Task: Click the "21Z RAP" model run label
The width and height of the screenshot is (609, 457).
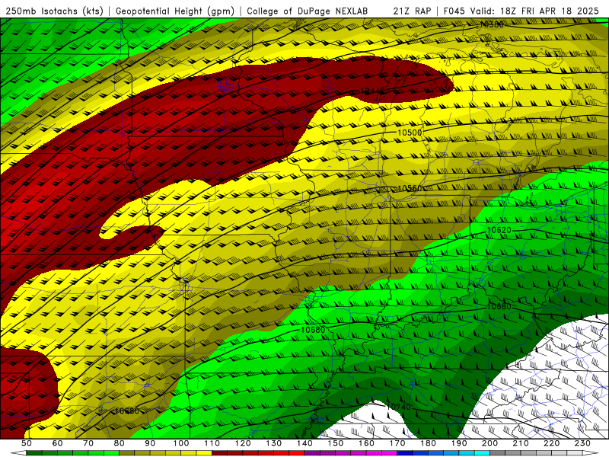Action: pyautogui.click(x=412, y=11)
